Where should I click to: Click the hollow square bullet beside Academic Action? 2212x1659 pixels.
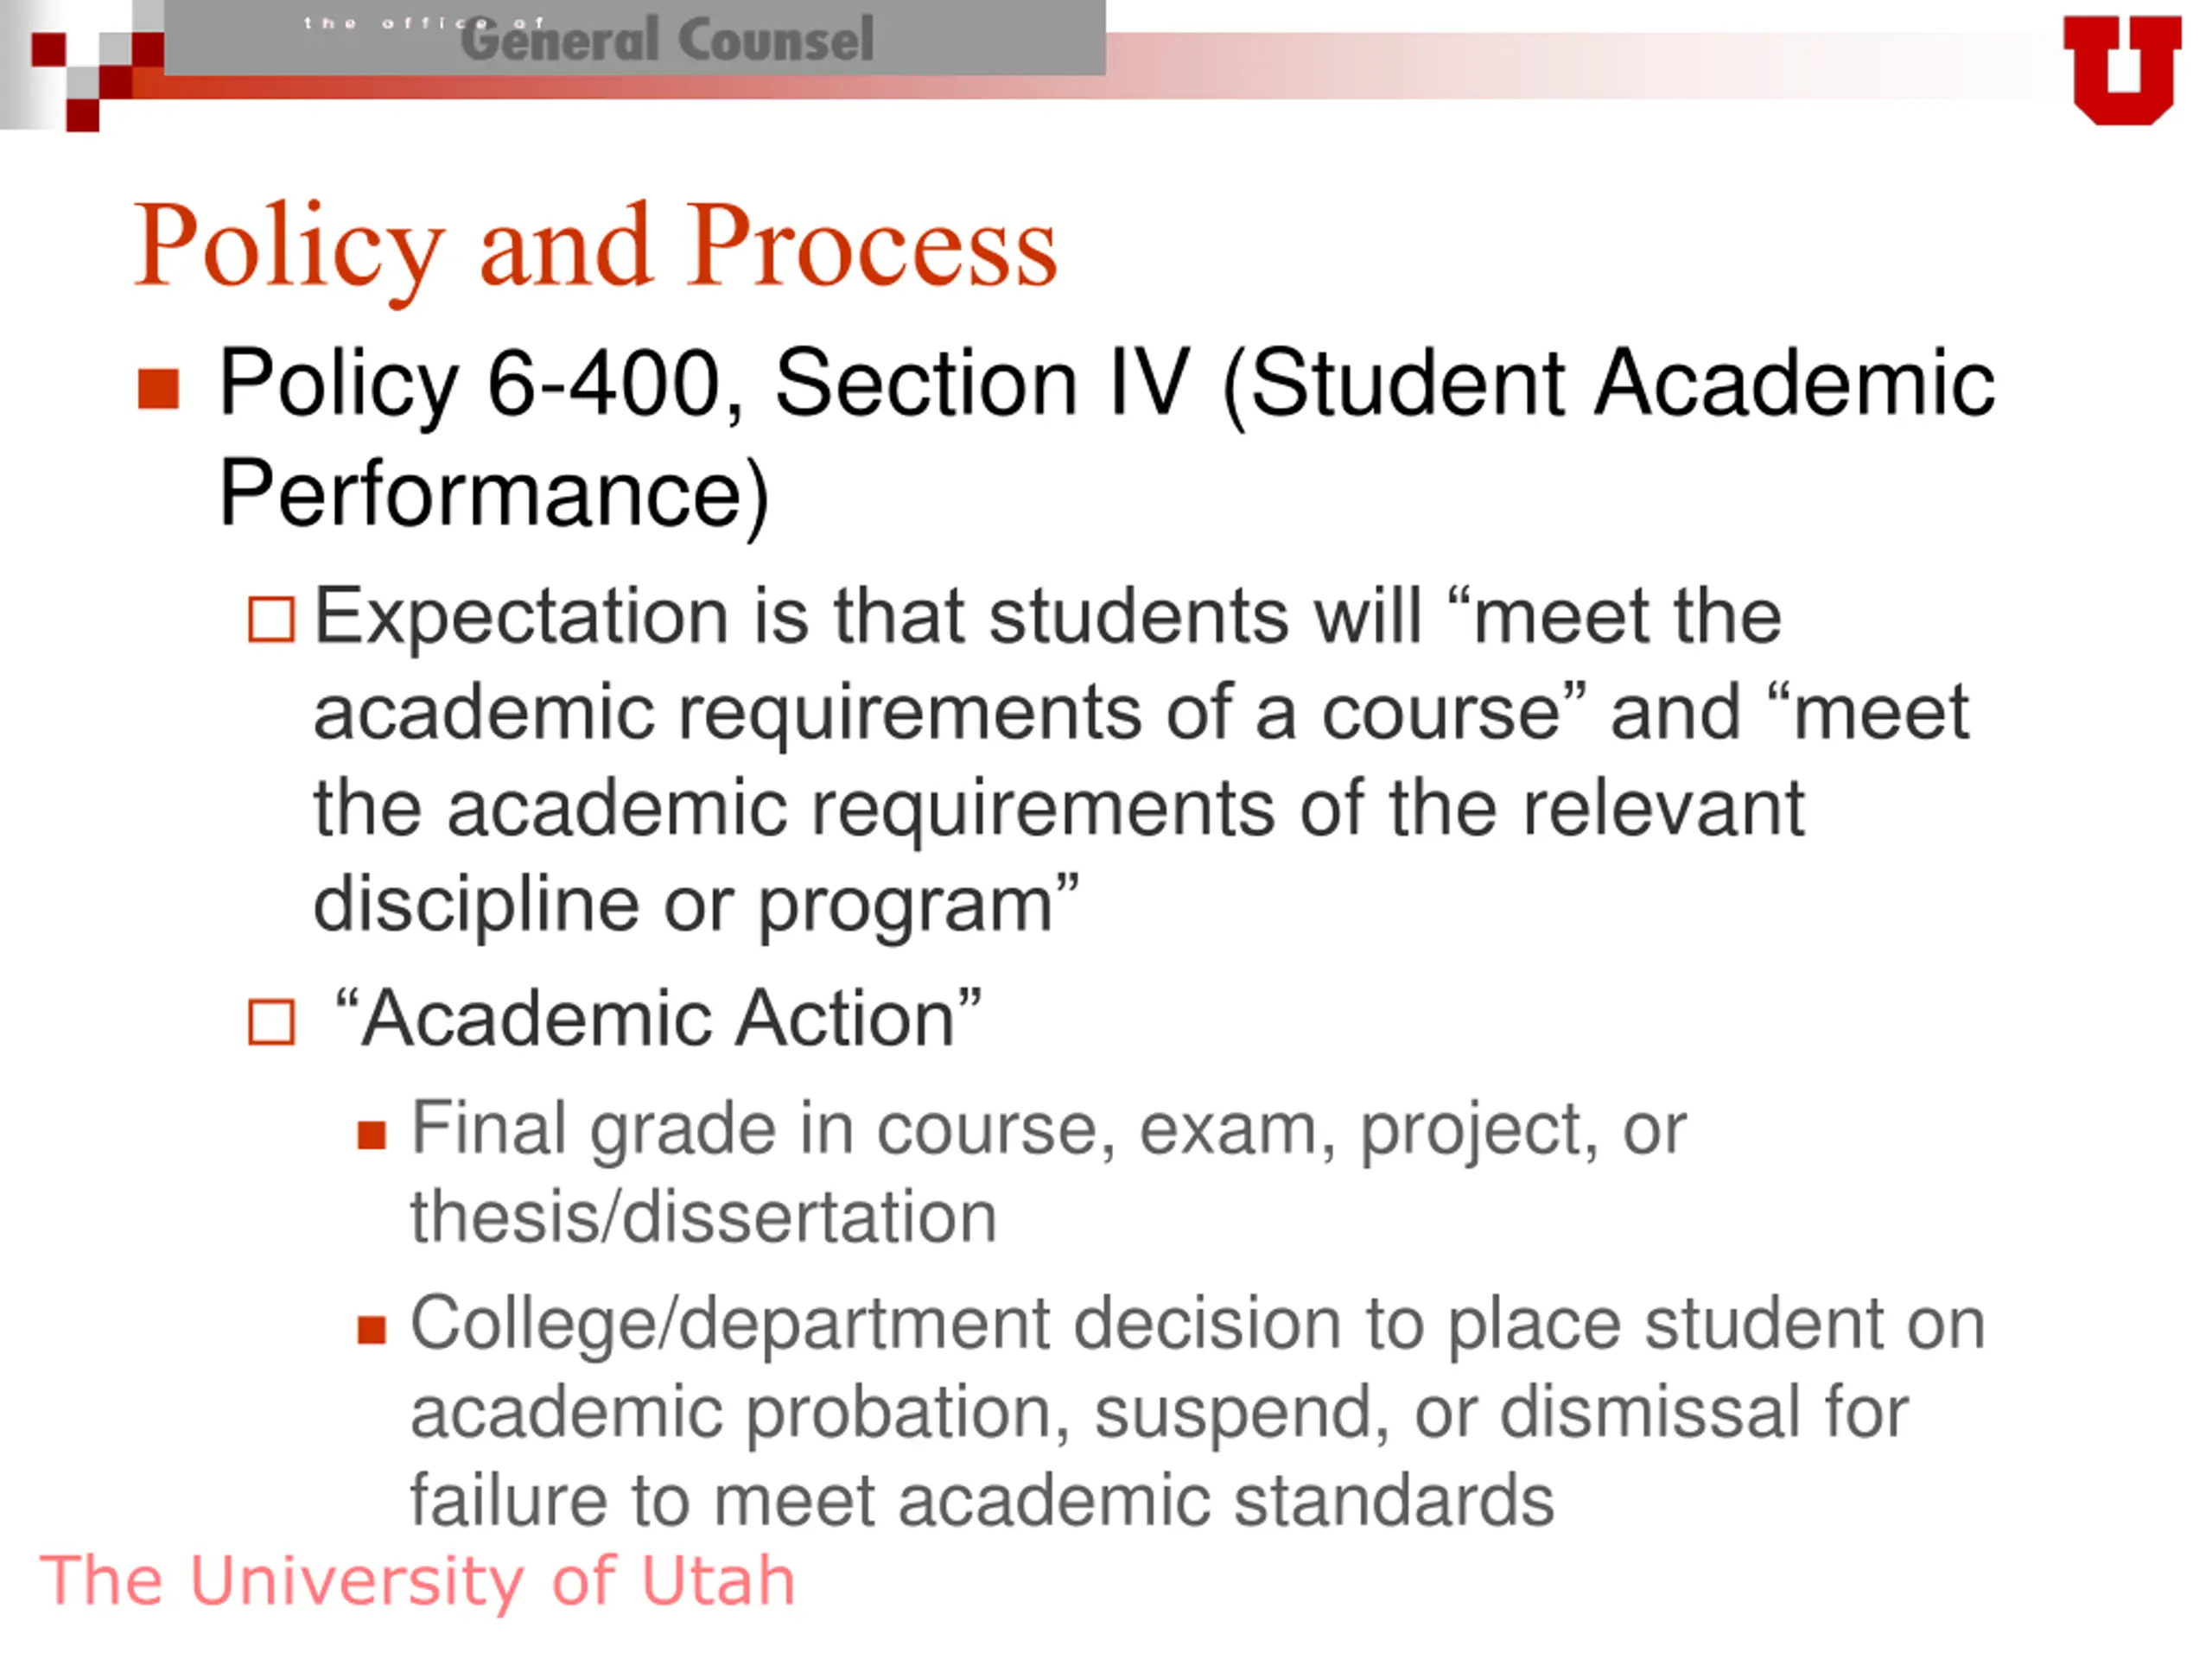(x=271, y=1022)
